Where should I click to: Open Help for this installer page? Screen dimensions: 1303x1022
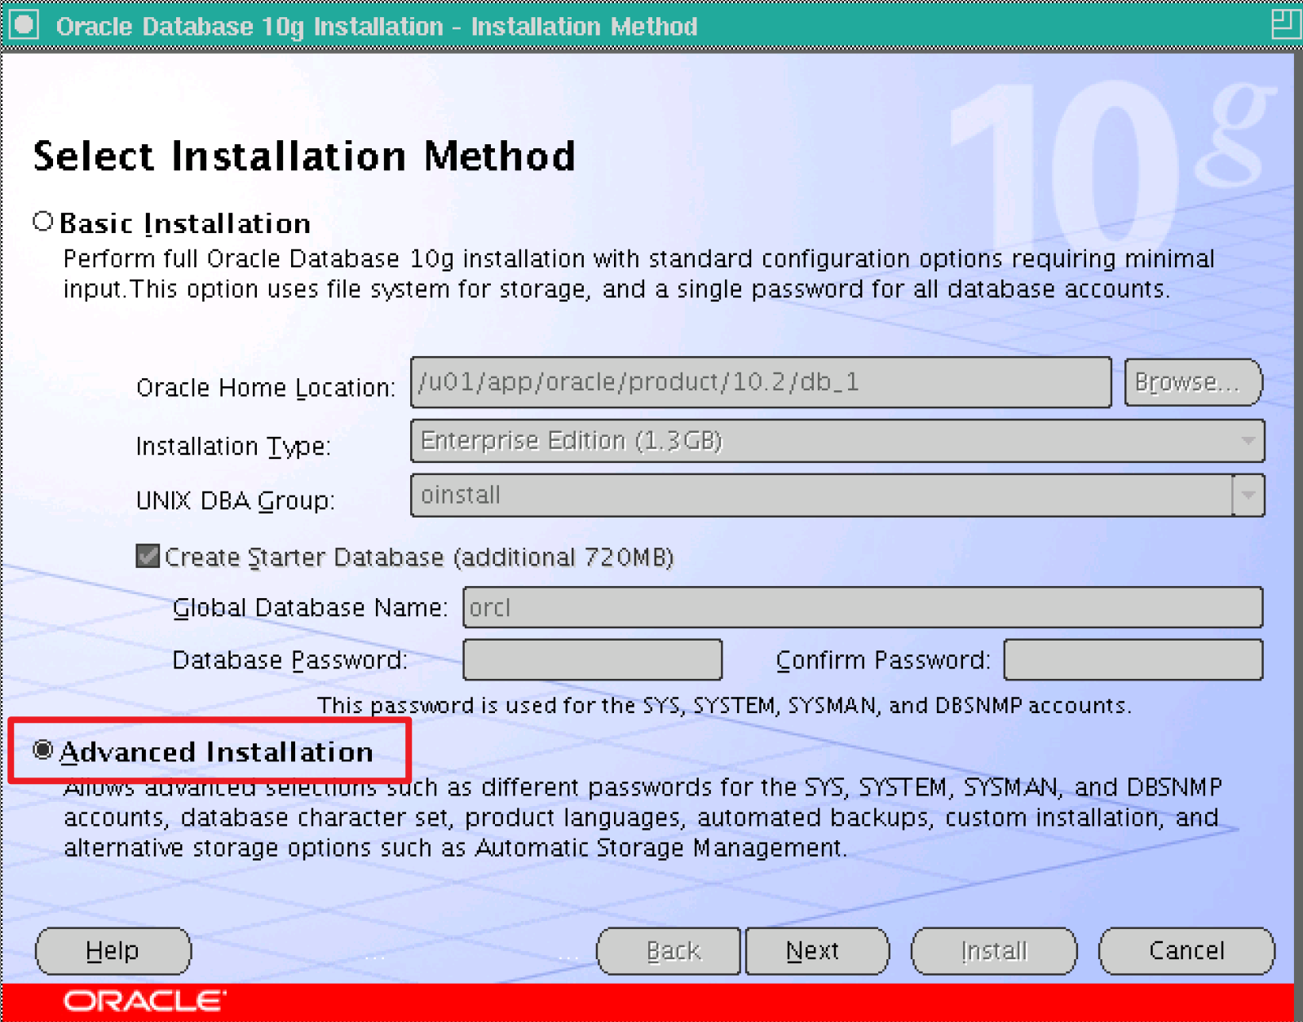pos(113,951)
